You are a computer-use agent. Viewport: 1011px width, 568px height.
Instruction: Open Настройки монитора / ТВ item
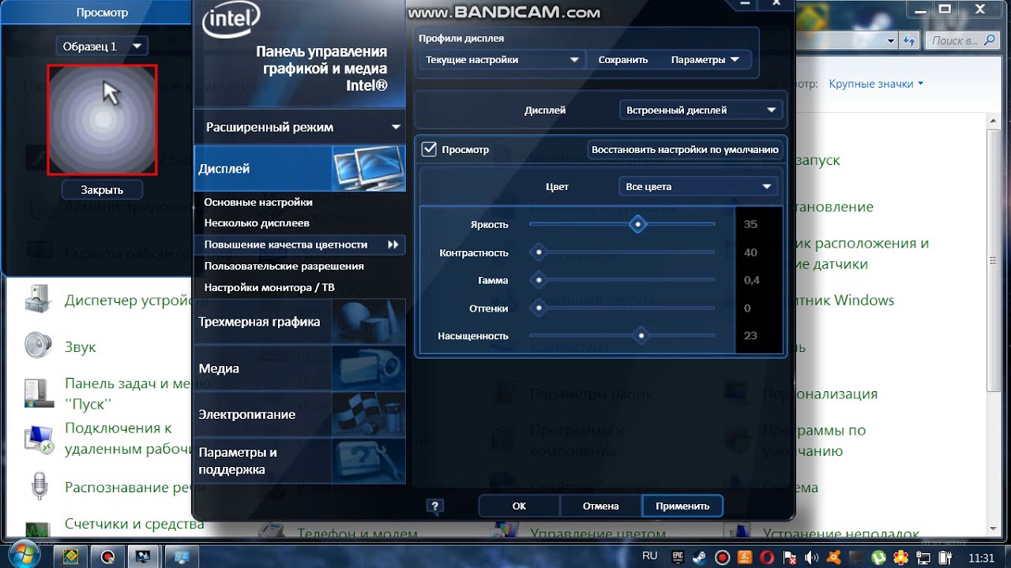(269, 287)
